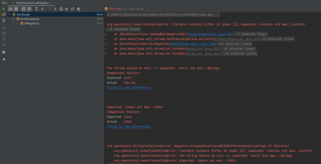Collapse the JUnit5Assertions tree node
The height and width of the screenshot is (164, 321).
(14, 19)
